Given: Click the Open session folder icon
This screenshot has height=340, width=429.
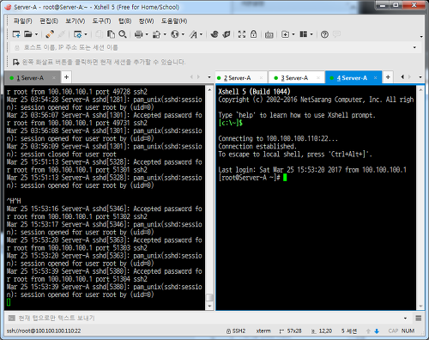Looking at the screenshot, I should (x=28, y=34).
